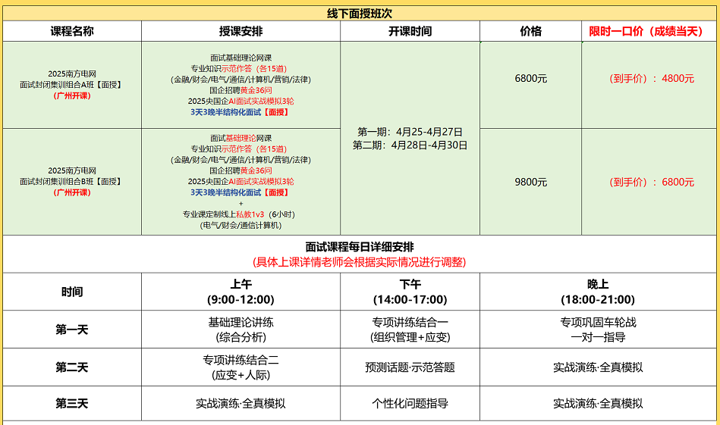Select the 晚上 (18:00-21:00) header cell
Image resolution: width=720 pixels, height=425 pixels.
click(x=598, y=292)
